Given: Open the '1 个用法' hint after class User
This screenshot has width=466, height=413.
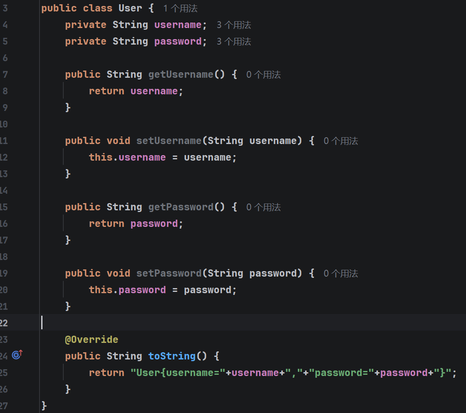Looking at the screenshot, I should tap(180, 8).
